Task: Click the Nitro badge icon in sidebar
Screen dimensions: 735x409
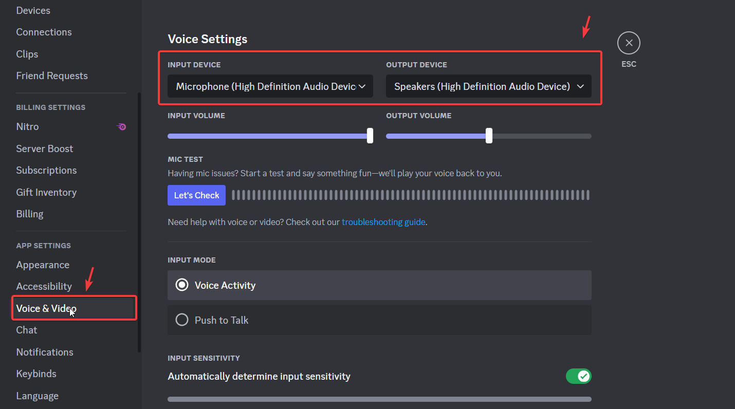Action: point(122,126)
